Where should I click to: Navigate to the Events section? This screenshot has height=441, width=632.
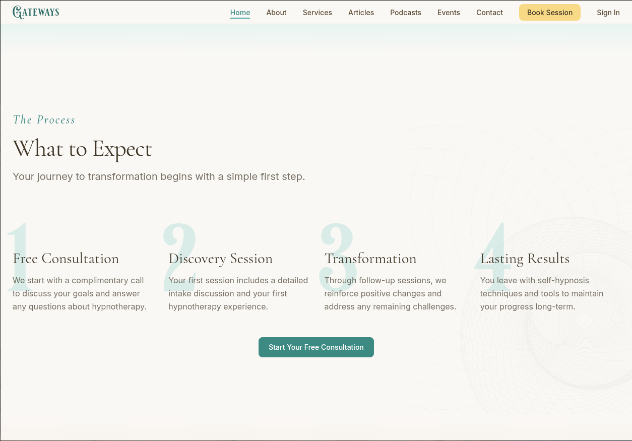449,13
